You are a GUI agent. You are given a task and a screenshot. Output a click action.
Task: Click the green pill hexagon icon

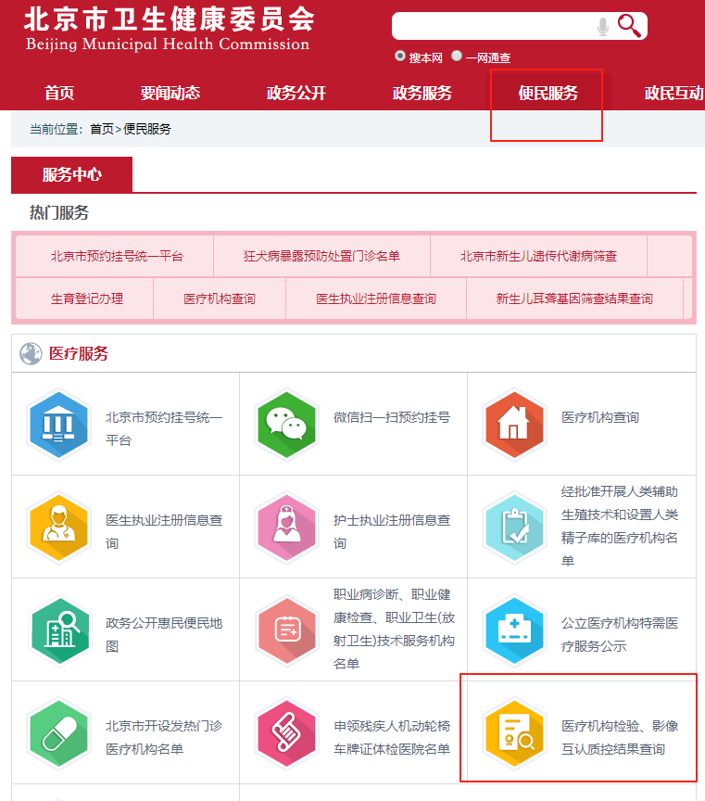coord(58,733)
